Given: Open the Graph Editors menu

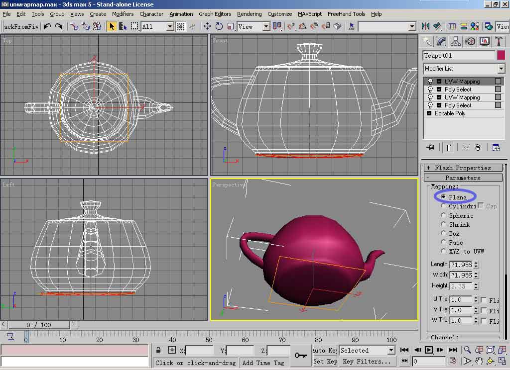Looking at the screenshot, I should coord(215,14).
